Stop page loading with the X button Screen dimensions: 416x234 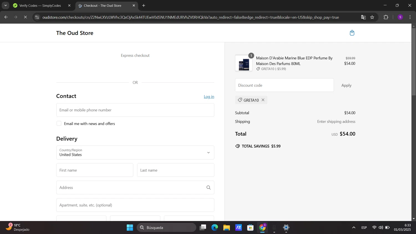(x=25, y=17)
